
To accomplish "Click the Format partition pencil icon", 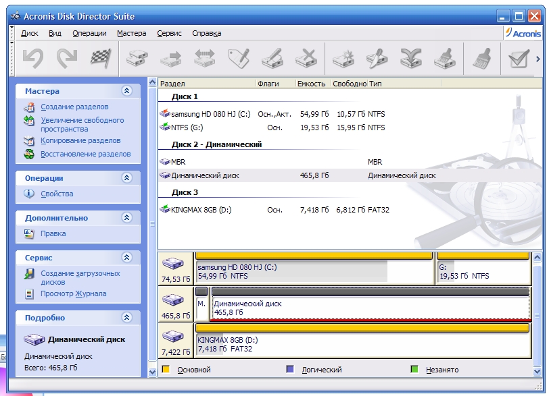I will tap(272, 58).
